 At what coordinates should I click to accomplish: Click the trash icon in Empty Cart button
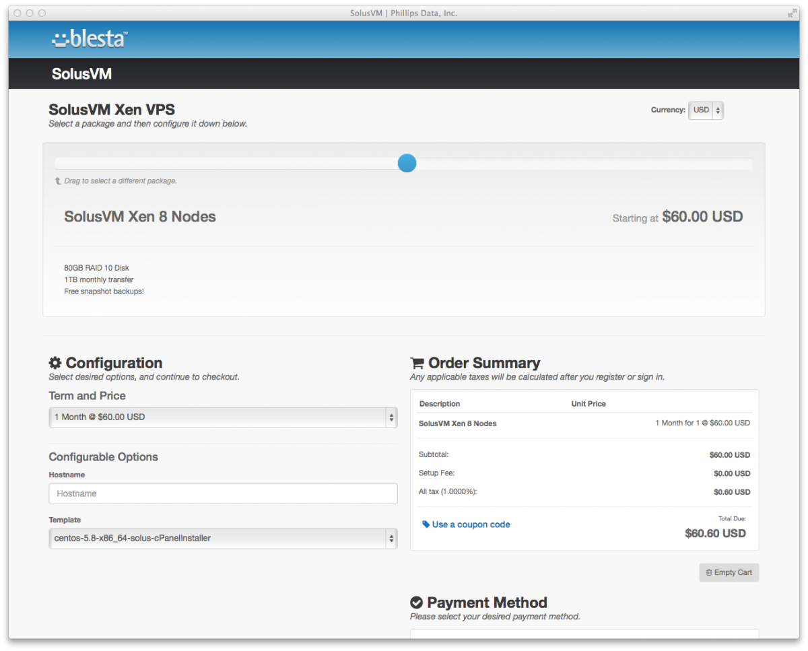pos(708,572)
